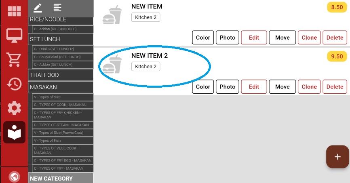Open the NEW CATEGORY tab

61,178
